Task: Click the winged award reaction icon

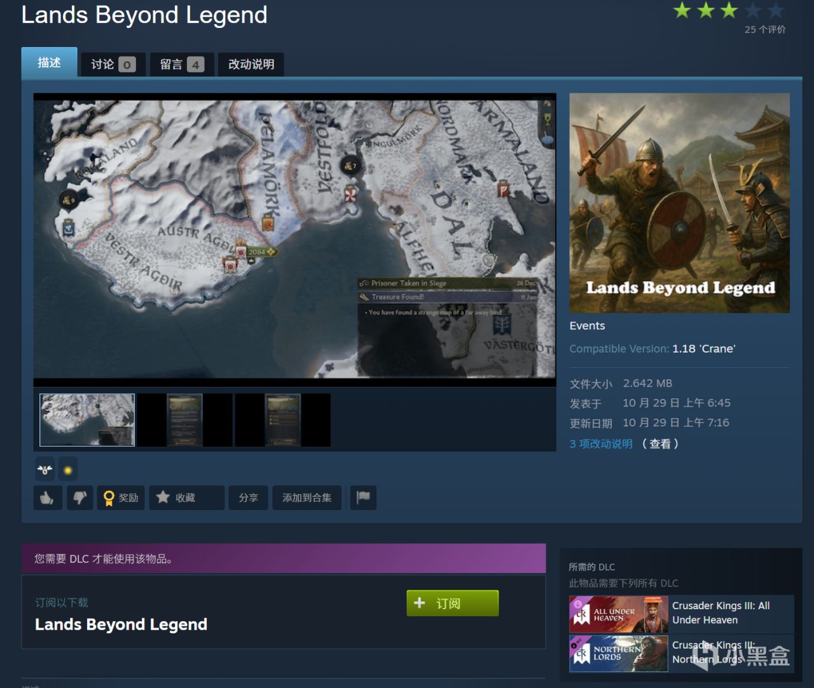Action: (45, 470)
